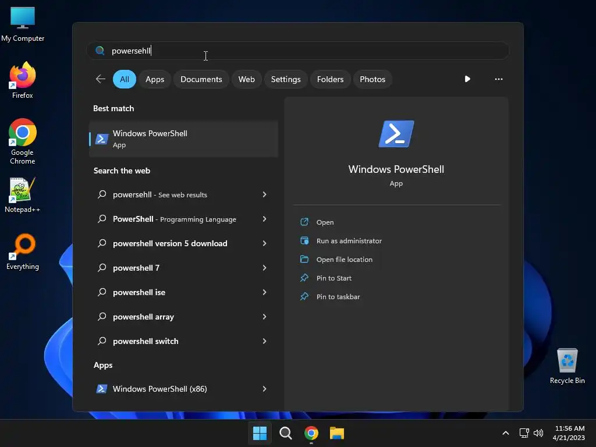Click the large PowerShell icon in the preview pane
The width and height of the screenshot is (596, 447).
396,134
